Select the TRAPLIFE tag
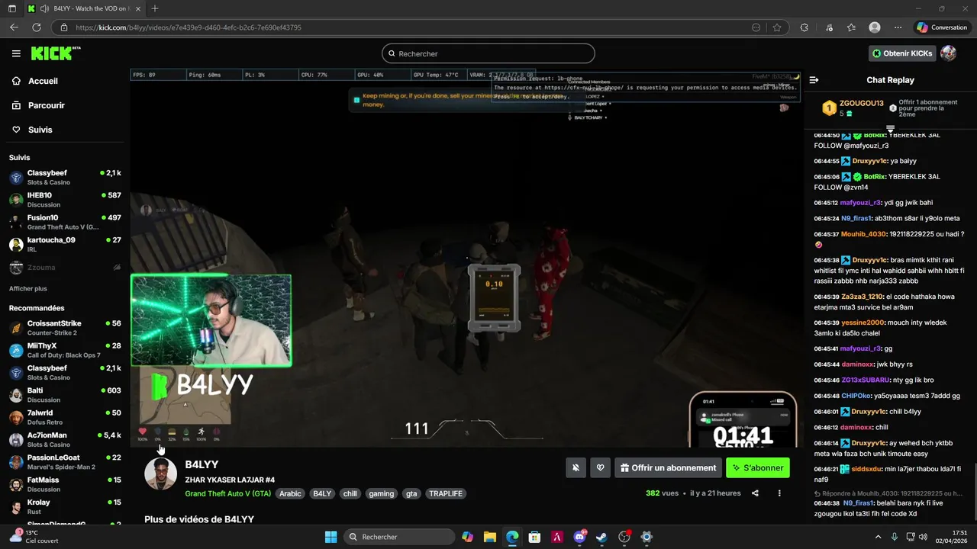Image resolution: width=977 pixels, height=549 pixels. point(446,493)
